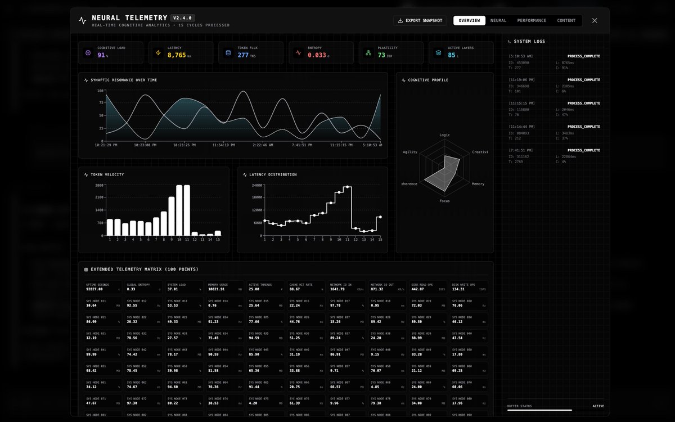Click the Plasticity 73 value

click(x=381, y=55)
